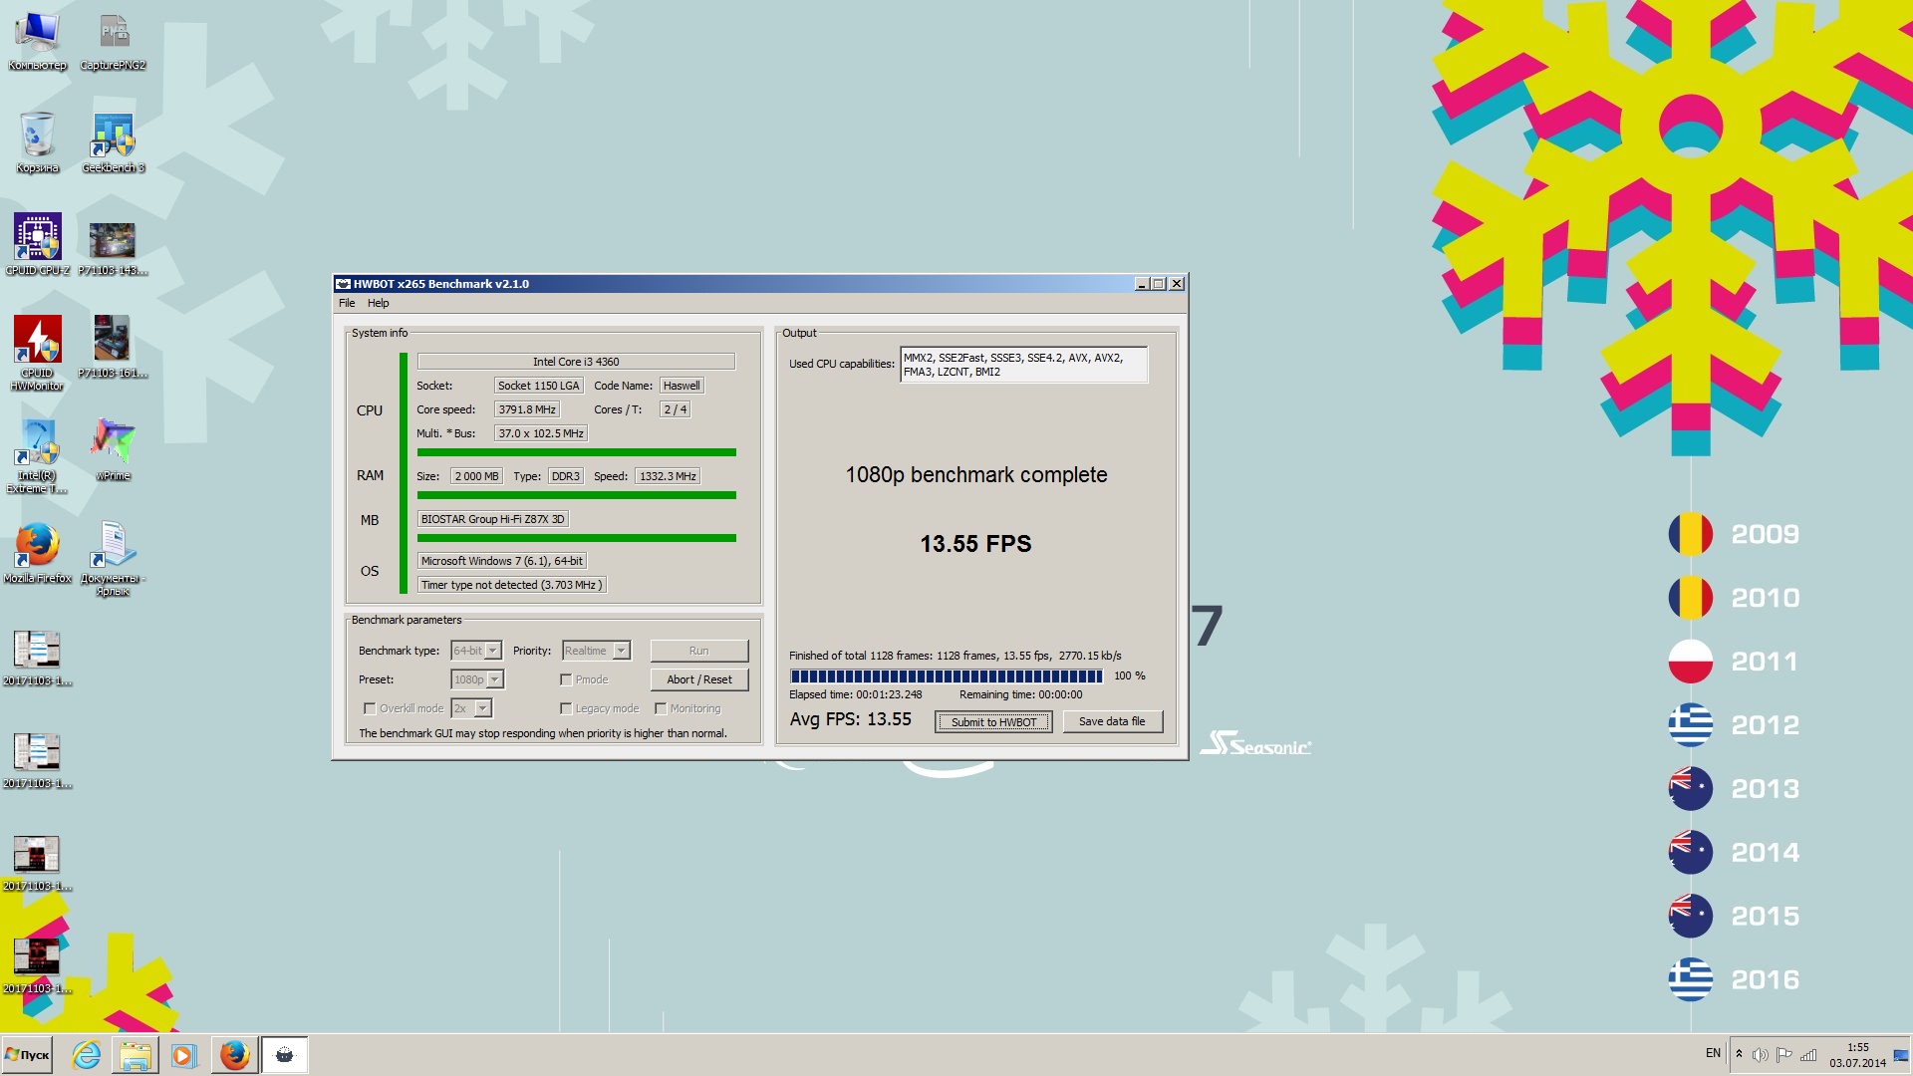Select the P71103-143 photo thumbnail

point(113,249)
